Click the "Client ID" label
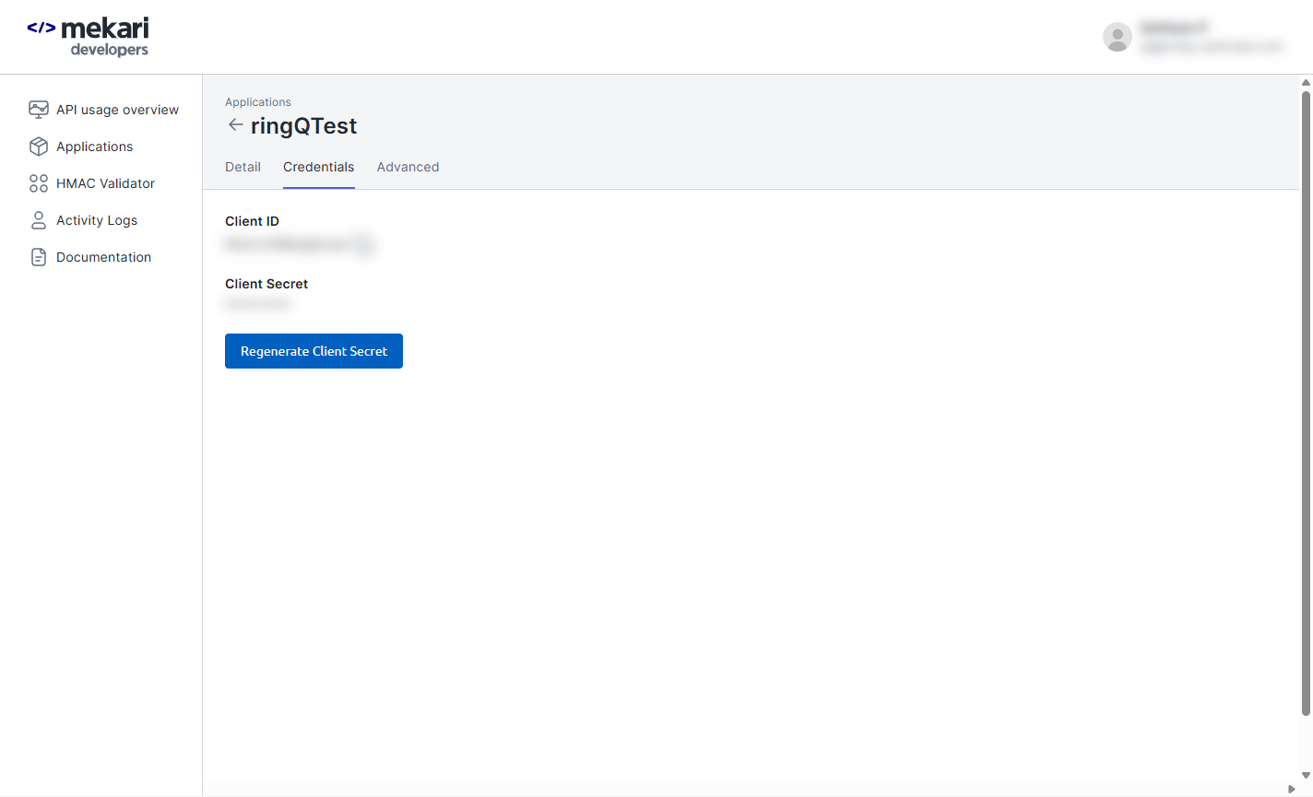Viewport: 1313px width, 797px height. coord(252,221)
